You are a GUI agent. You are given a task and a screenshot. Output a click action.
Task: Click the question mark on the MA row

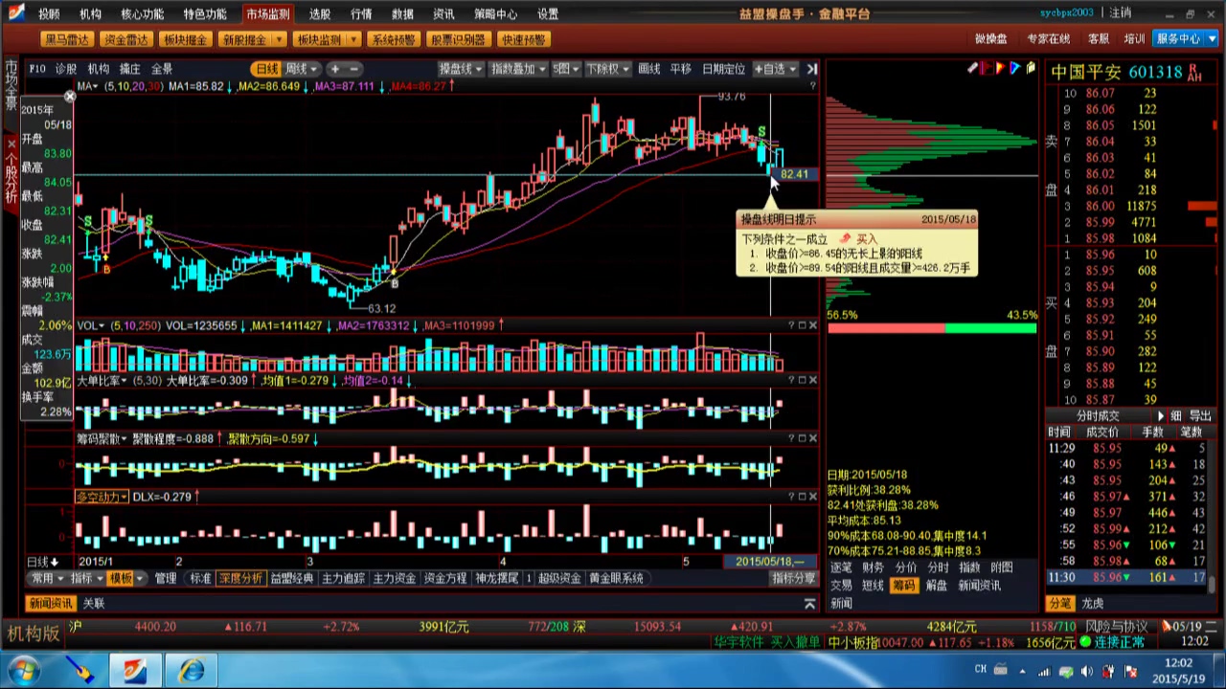(x=813, y=86)
